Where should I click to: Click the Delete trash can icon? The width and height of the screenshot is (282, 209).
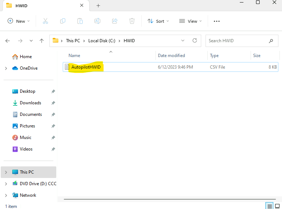tap(132, 21)
